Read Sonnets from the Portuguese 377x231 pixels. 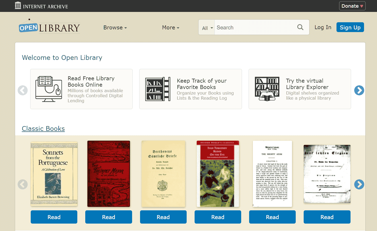point(54,217)
